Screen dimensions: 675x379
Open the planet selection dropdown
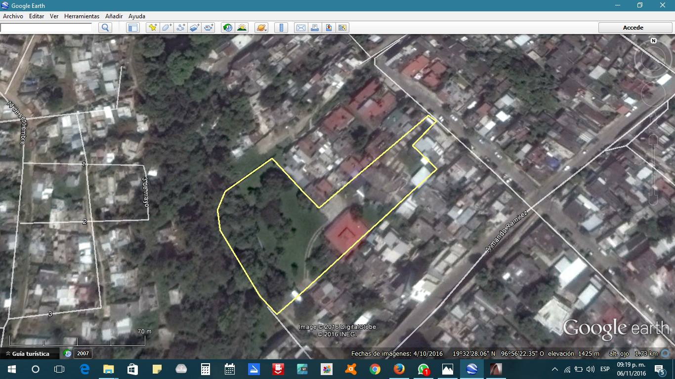coord(262,28)
